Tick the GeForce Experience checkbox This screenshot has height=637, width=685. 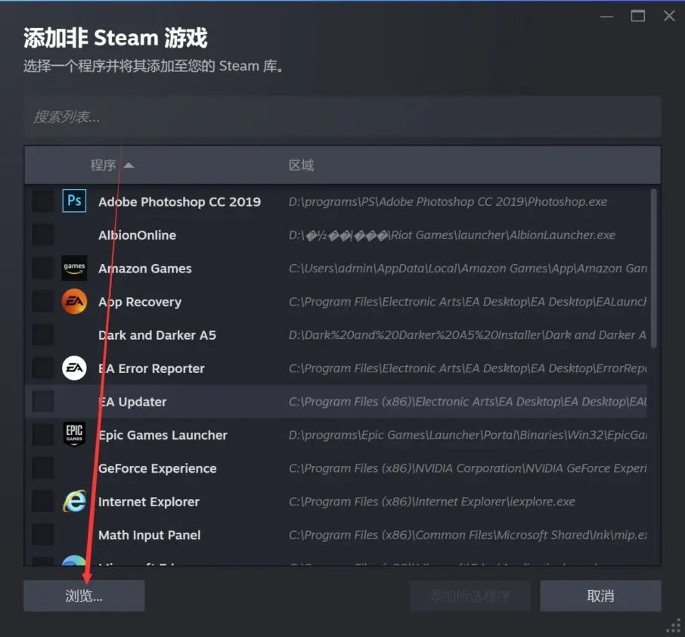43,468
